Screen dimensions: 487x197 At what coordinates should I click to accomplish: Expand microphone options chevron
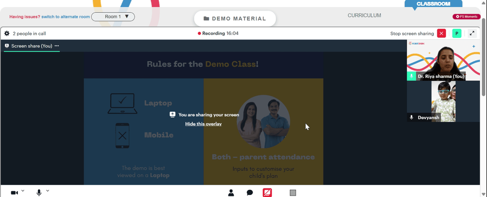[x=48, y=191]
